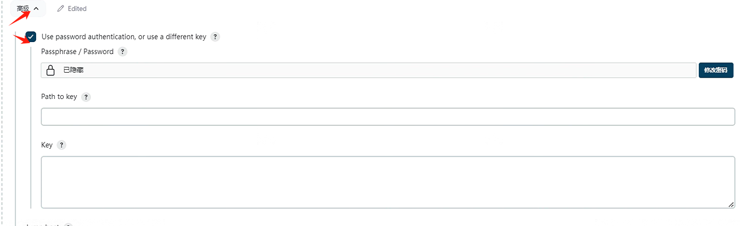740x226 pixels.
Task: Uncheck Use password authentication checkbox
Action: pyautogui.click(x=31, y=37)
